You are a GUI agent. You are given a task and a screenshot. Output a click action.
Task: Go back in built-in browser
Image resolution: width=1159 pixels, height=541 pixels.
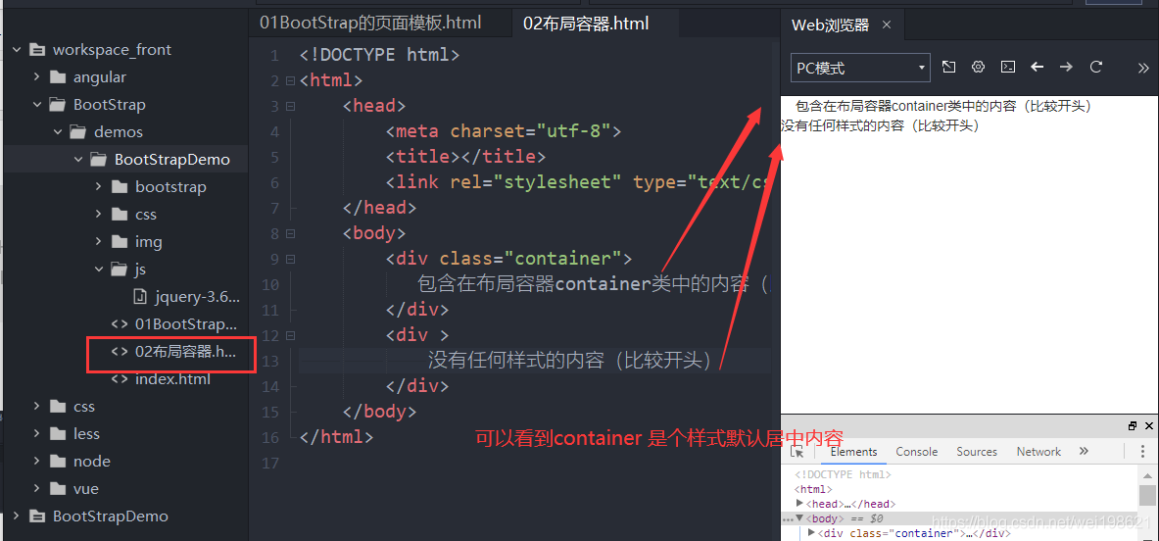(x=1038, y=67)
